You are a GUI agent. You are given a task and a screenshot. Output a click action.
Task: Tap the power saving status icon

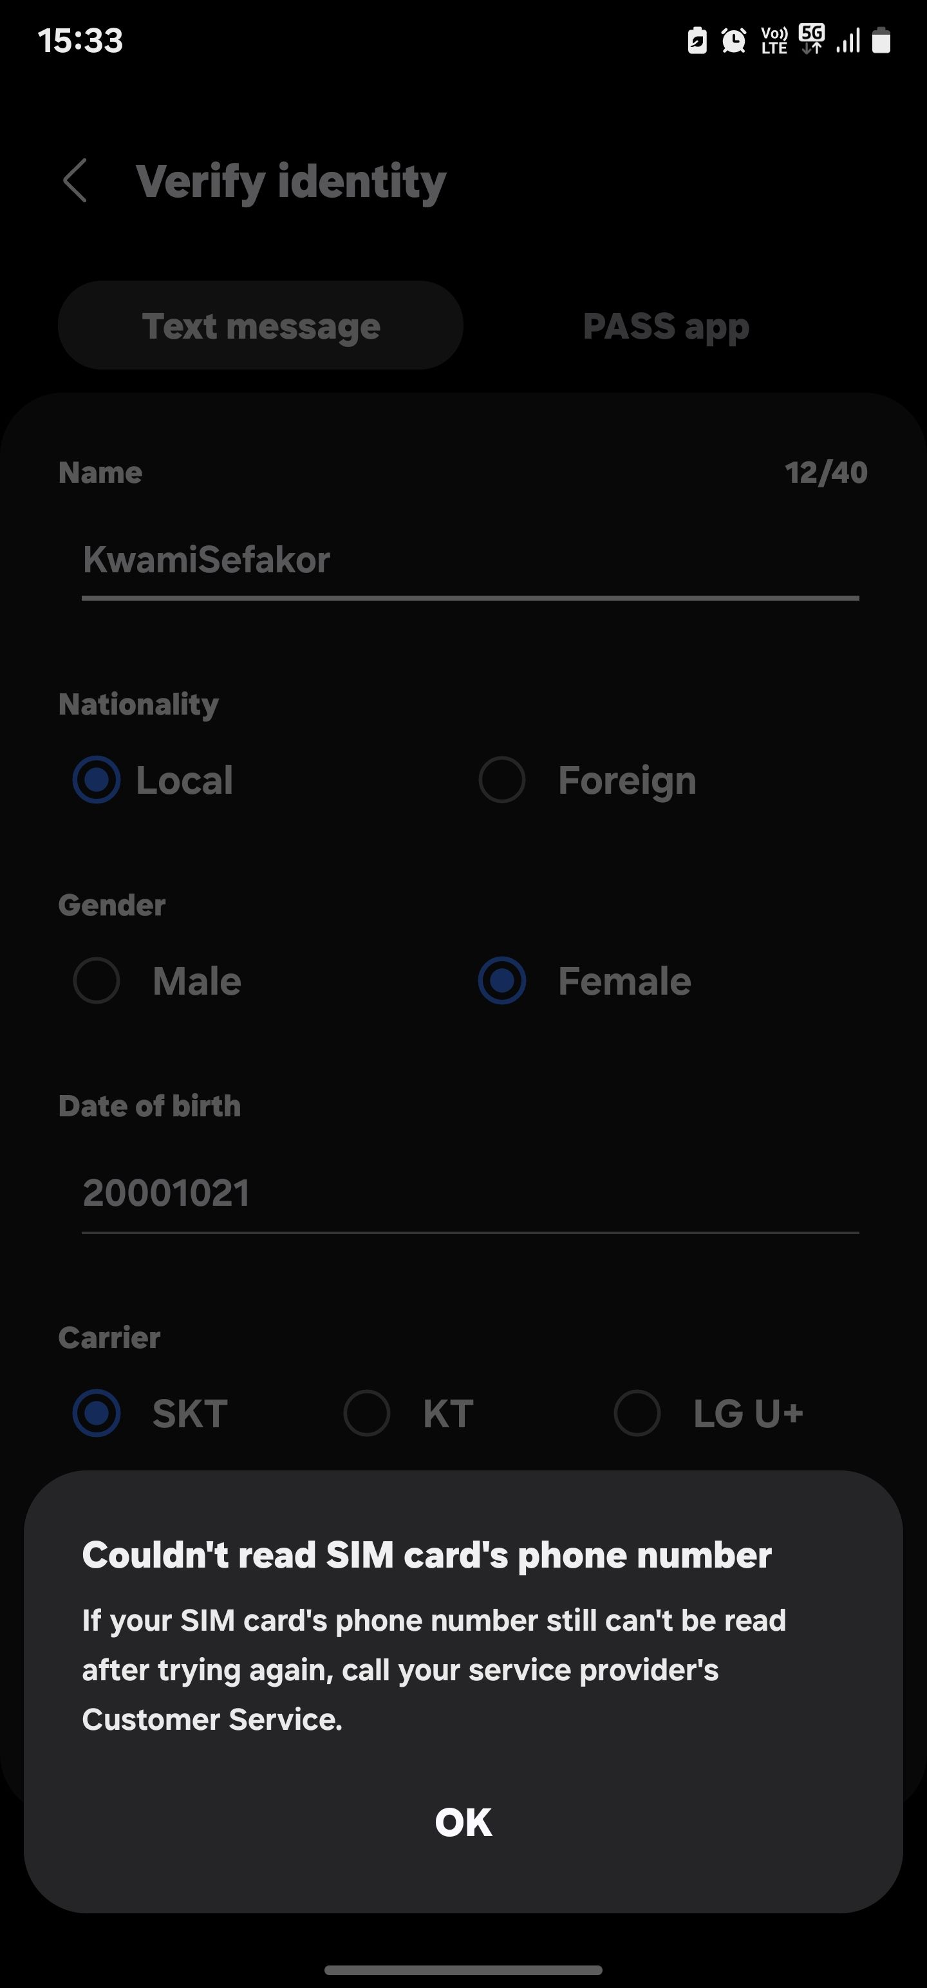[697, 40]
